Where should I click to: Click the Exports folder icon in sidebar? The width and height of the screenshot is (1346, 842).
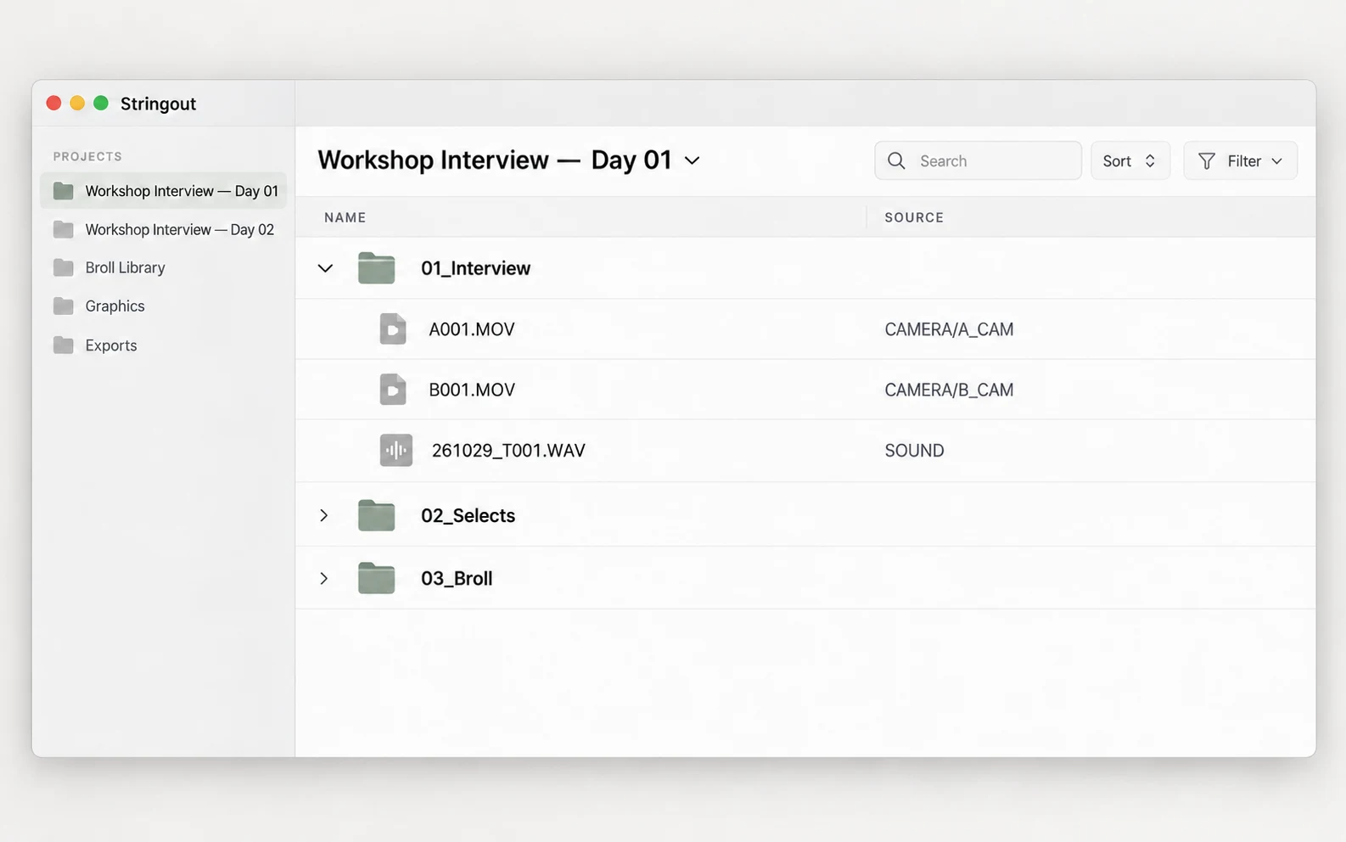pos(63,345)
